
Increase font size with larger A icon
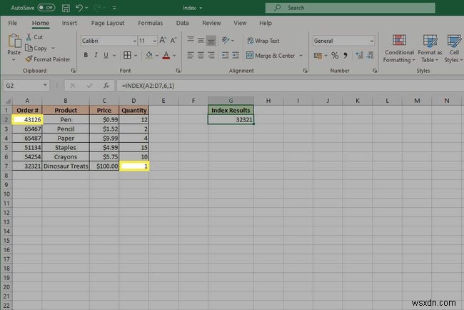pyautogui.click(x=163, y=41)
